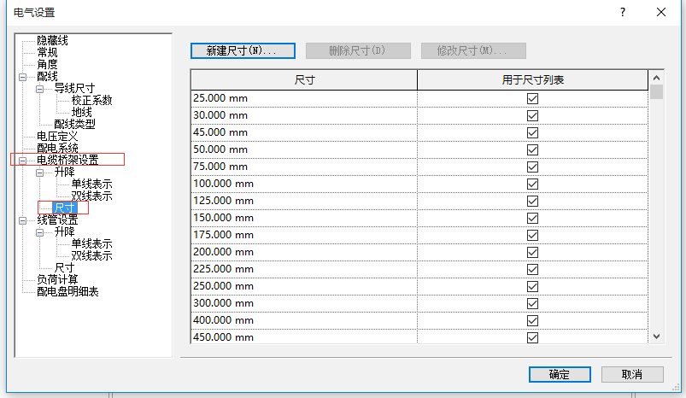Select 地线 in the tree
The width and height of the screenshot is (686, 398).
tap(82, 113)
